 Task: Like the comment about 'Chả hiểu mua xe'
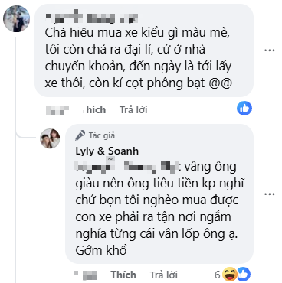point(94,110)
